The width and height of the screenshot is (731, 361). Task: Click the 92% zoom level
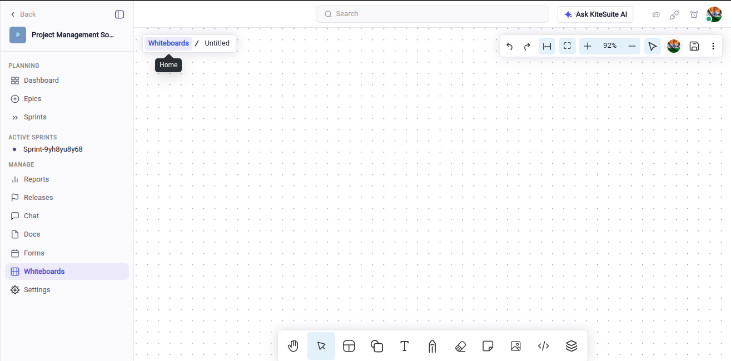point(610,46)
